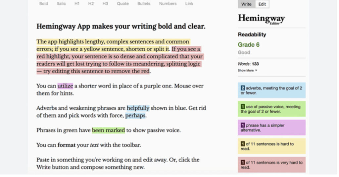
Task: Expand the Show More statistics dropdown
Action: click(248, 70)
